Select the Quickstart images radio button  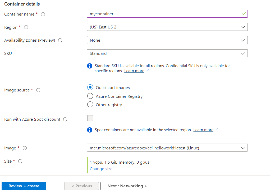90,87
